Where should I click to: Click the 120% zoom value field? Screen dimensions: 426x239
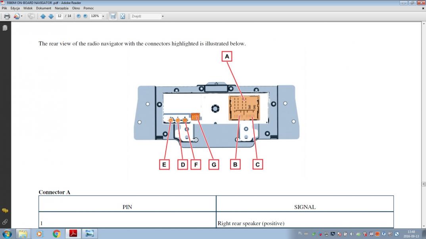pos(95,16)
